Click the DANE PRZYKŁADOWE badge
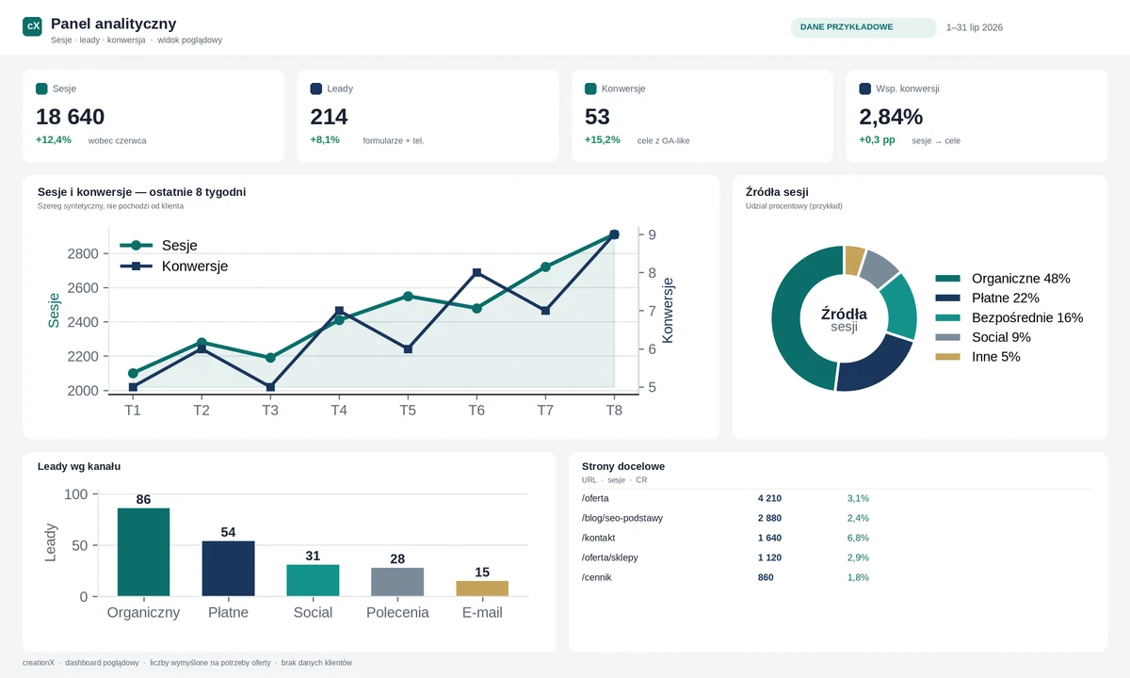The width and height of the screenshot is (1130, 678). (864, 27)
